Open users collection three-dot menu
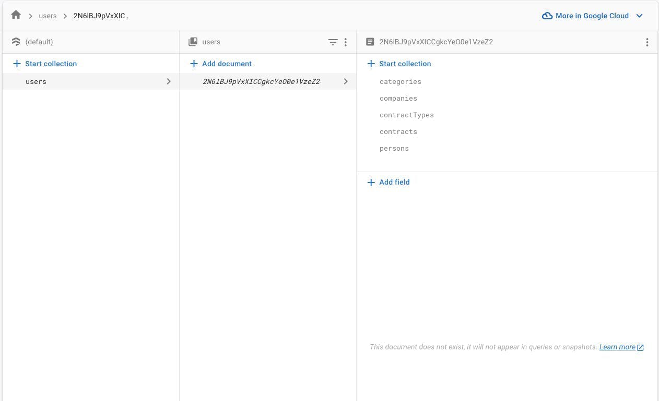 pos(345,42)
